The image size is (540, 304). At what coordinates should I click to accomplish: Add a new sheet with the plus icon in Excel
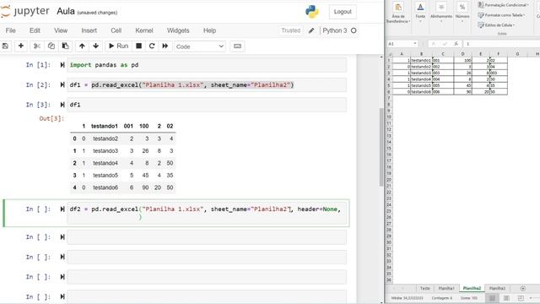coord(523,288)
